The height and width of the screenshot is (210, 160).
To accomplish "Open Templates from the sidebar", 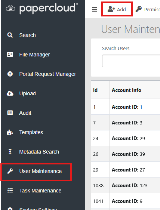I will pos(31,132).
